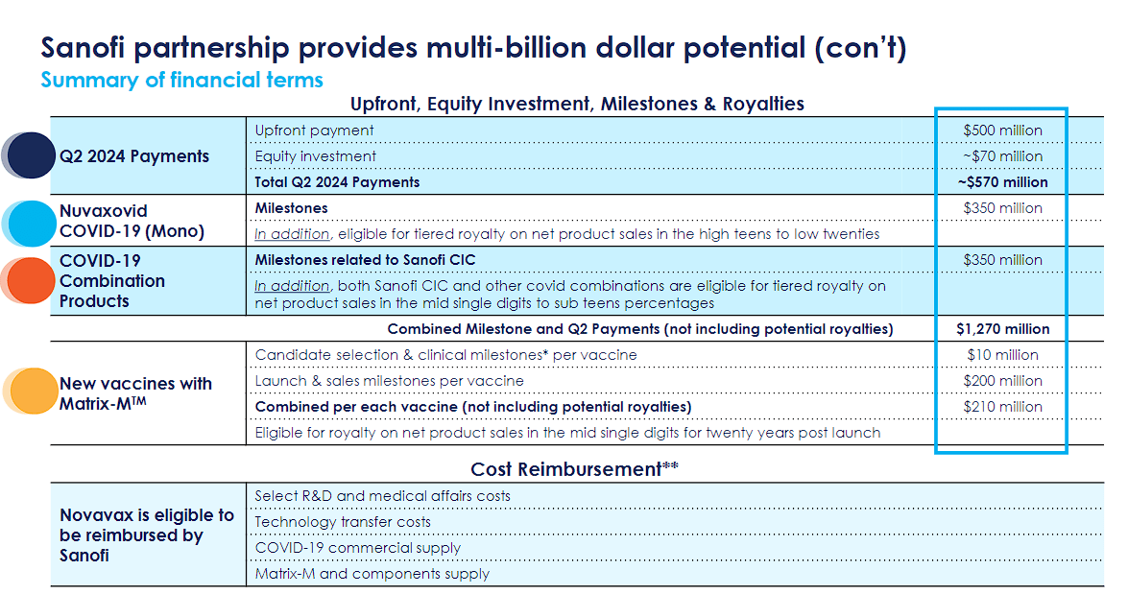Click the light blue circle beside Nuvaxovid
Viewport: 1128px width, 594px height.
pos(33,223)
